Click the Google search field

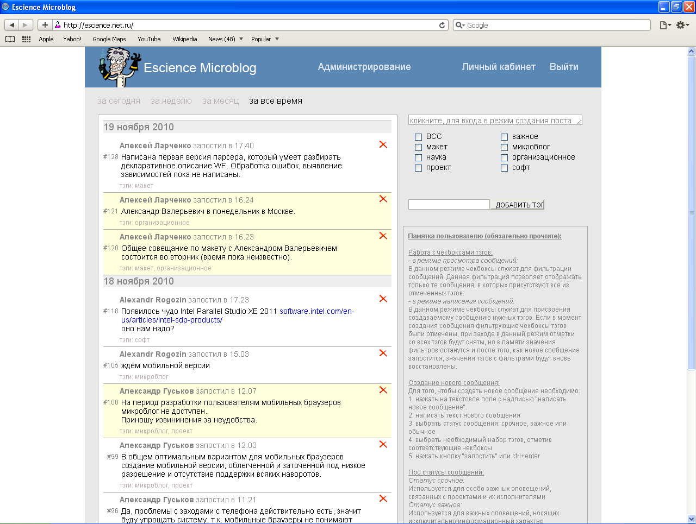(x=552, y=25)
